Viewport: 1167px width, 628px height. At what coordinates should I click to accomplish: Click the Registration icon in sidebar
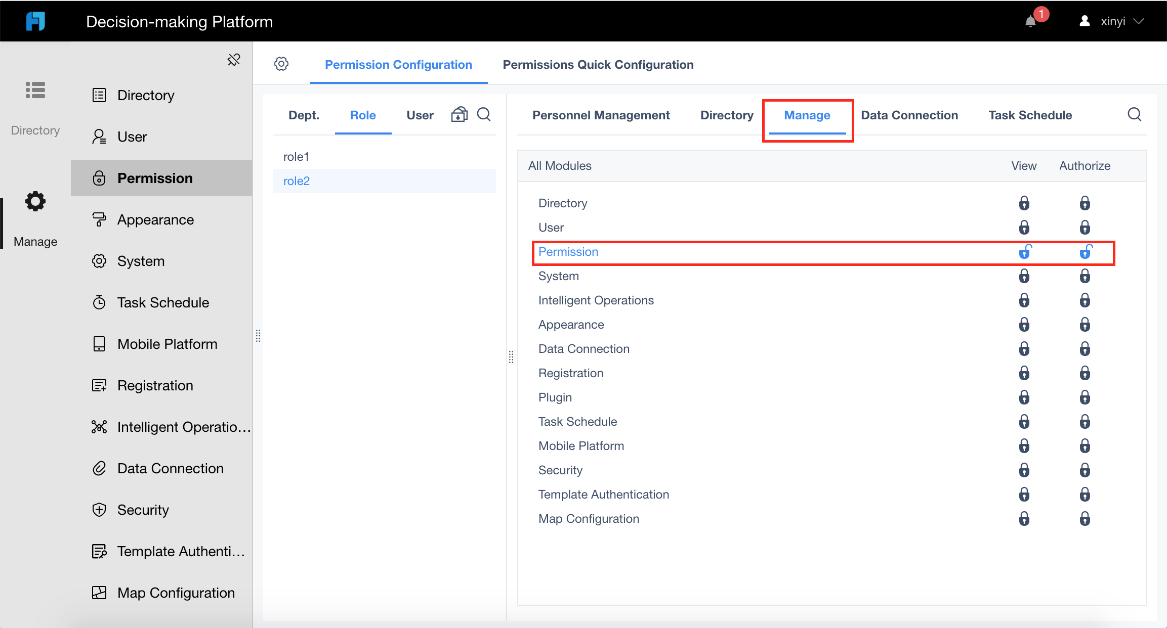99,385
